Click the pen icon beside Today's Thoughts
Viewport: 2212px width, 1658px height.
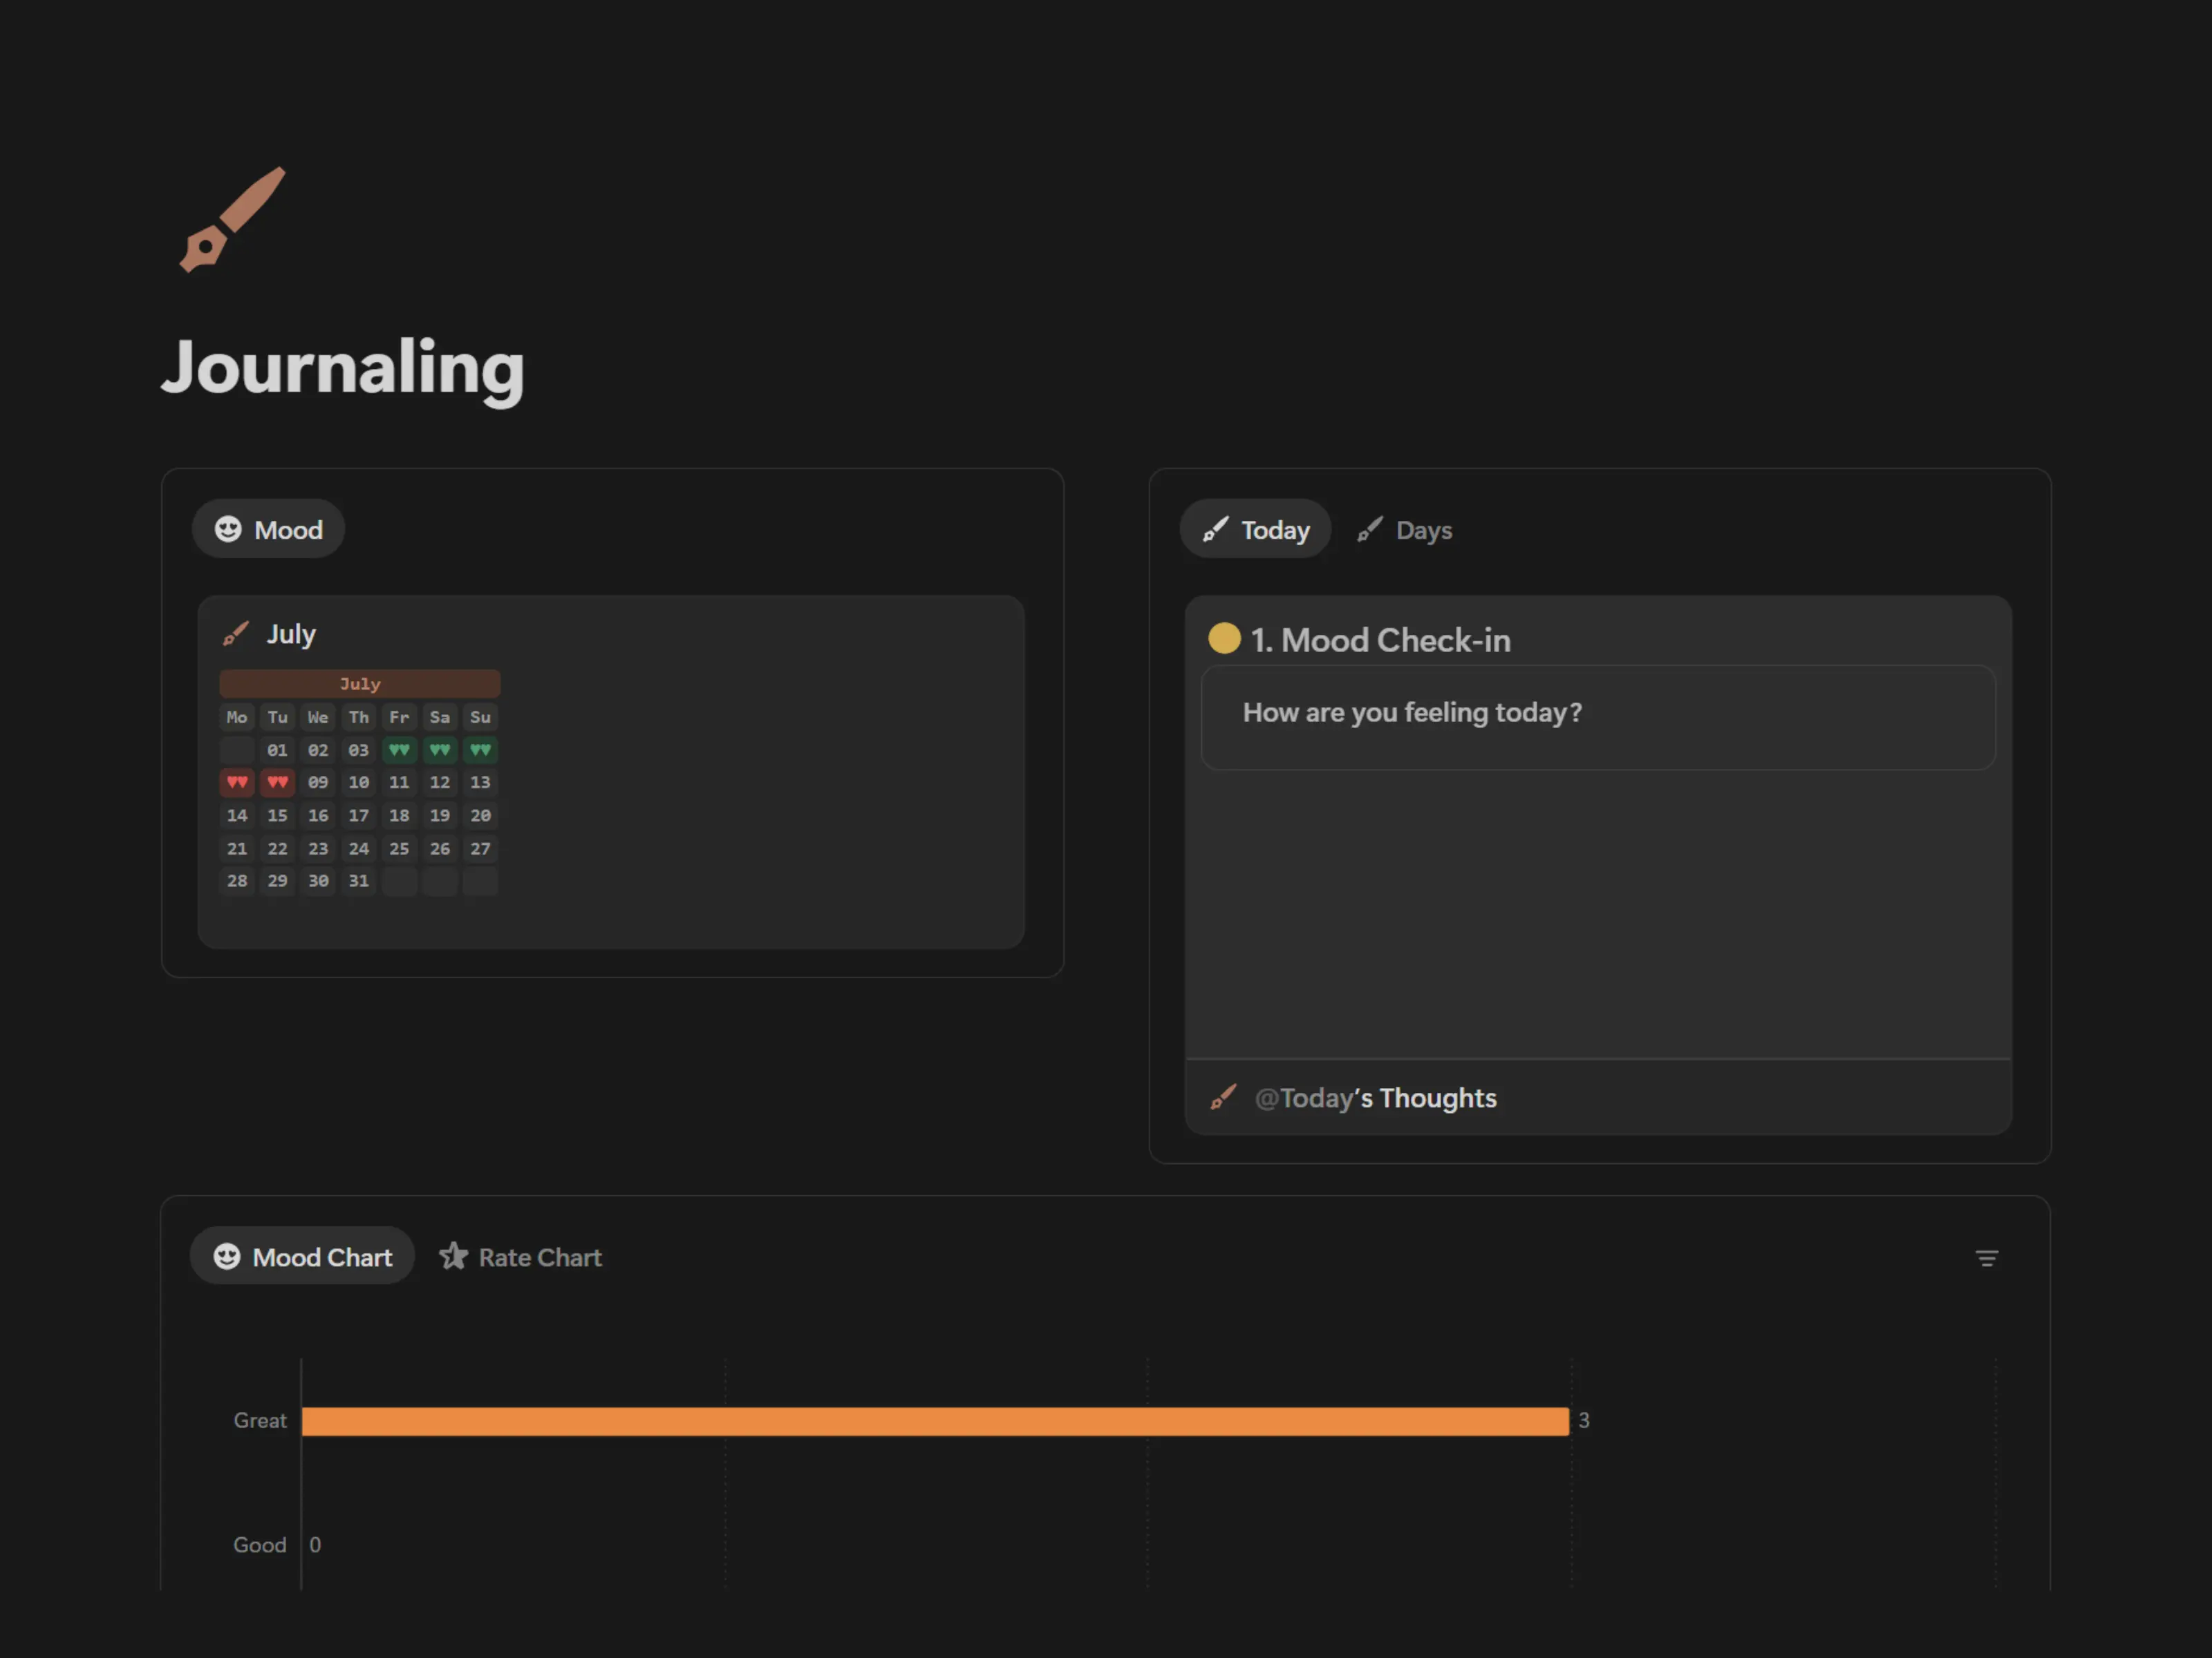coord(1223,1097)
